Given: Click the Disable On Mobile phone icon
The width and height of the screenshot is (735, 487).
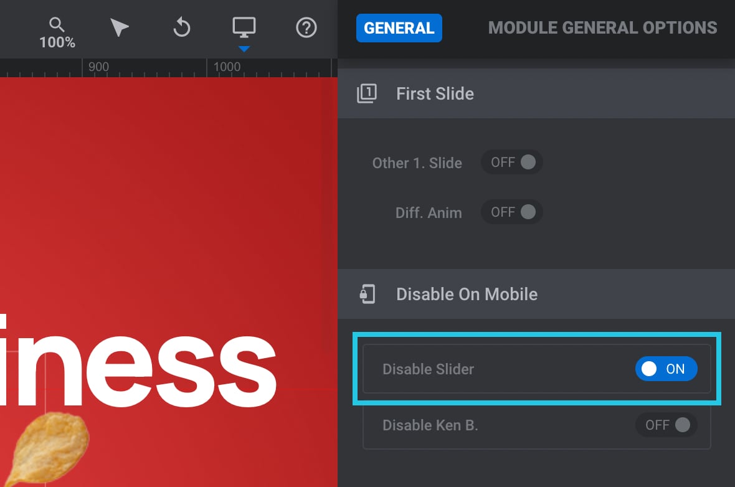Looking at the screenshot, I should click(x=367, y=294).
